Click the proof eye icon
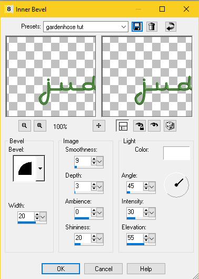The image size is (199, 279). [x=154, y=126]
